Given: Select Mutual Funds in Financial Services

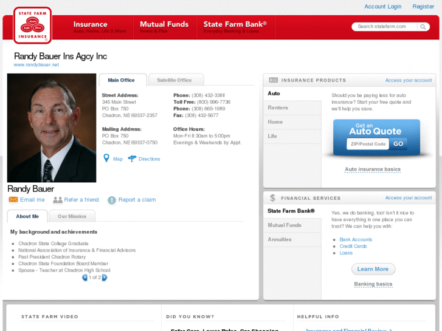Looking at the screenshot, I should point(292,225).
